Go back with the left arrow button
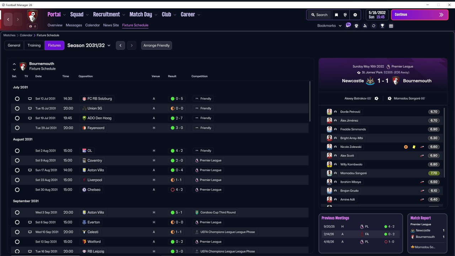 [8, 19]
